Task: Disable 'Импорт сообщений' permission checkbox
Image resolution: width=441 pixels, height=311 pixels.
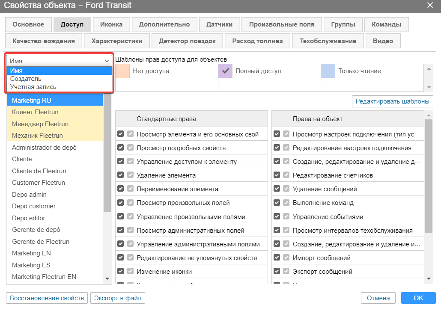Action: (277, 258)
